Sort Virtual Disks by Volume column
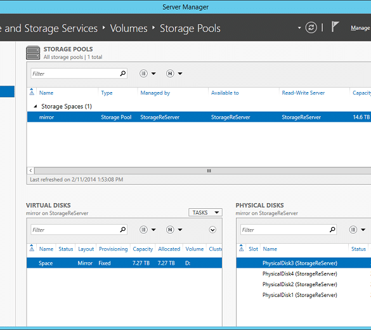 195,249
